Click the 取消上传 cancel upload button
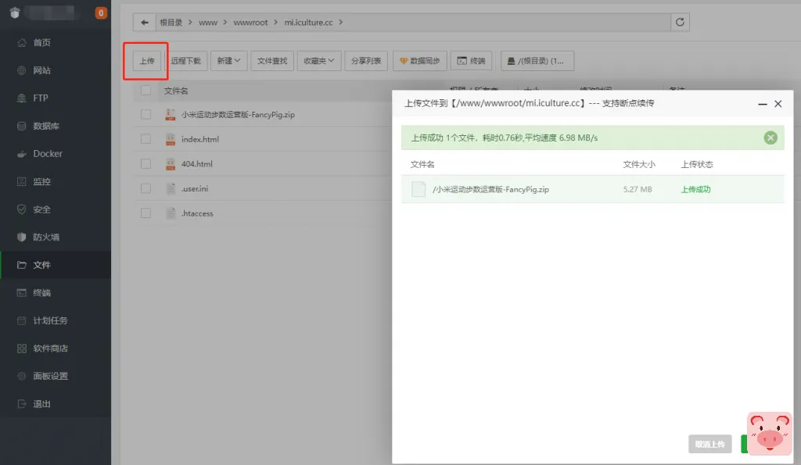801x465 pixels. 710,444
